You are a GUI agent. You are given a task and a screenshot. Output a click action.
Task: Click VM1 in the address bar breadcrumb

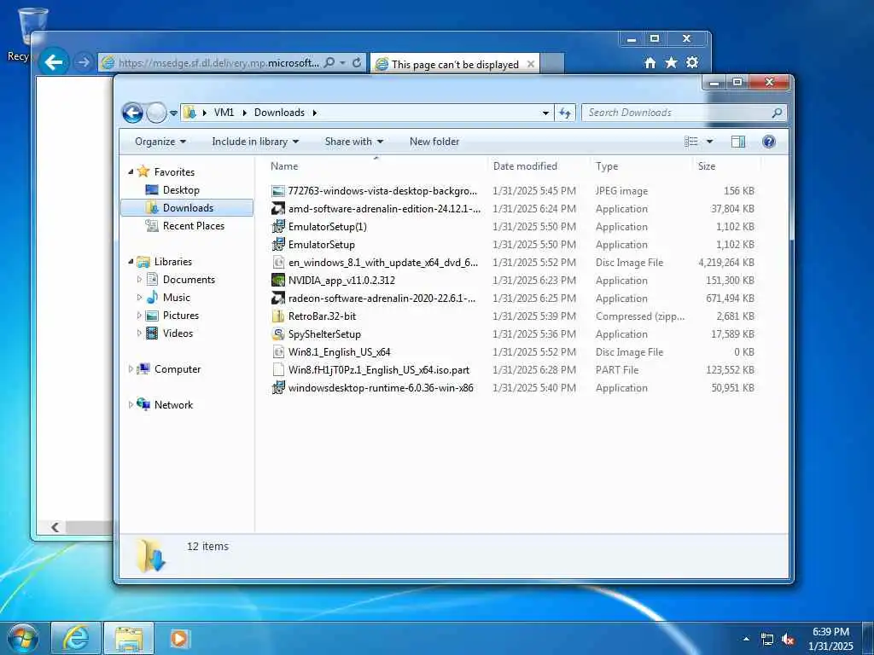[x=224, y=113]
